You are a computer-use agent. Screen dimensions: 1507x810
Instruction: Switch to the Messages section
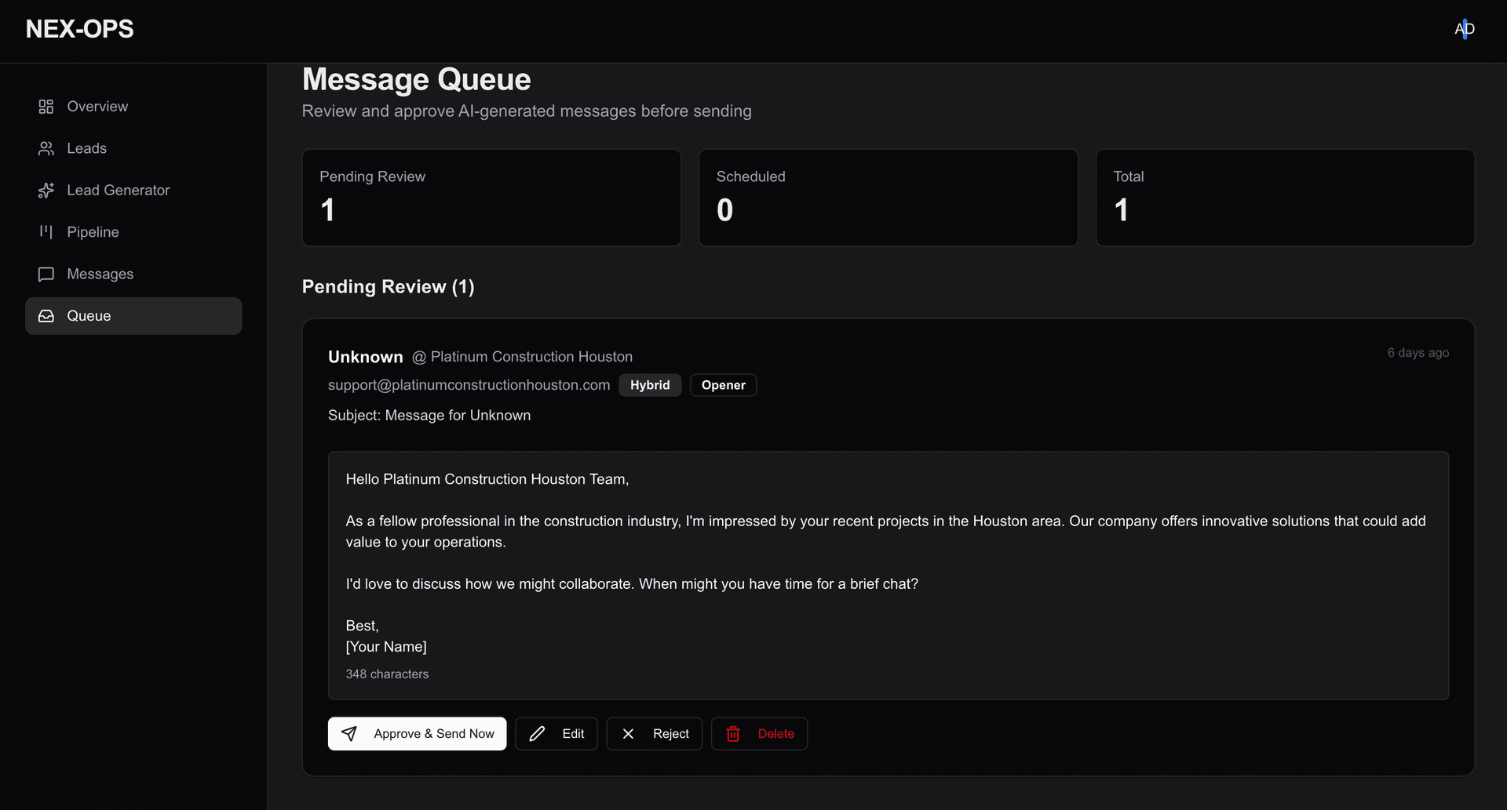(100, 274)
